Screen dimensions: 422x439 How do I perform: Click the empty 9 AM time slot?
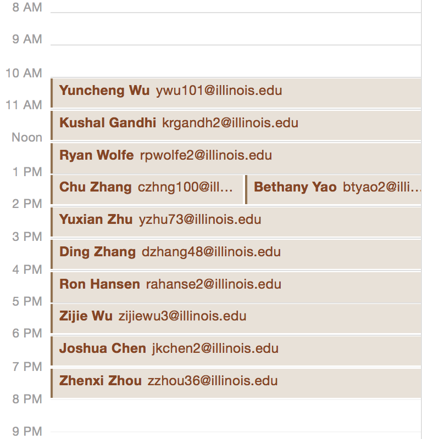236,60
